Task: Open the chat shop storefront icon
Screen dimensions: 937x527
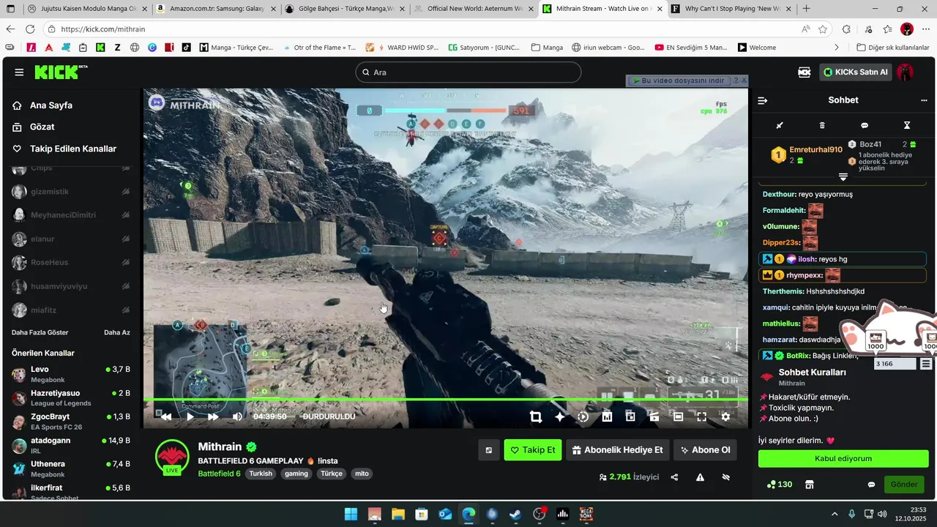Action: 809,485
